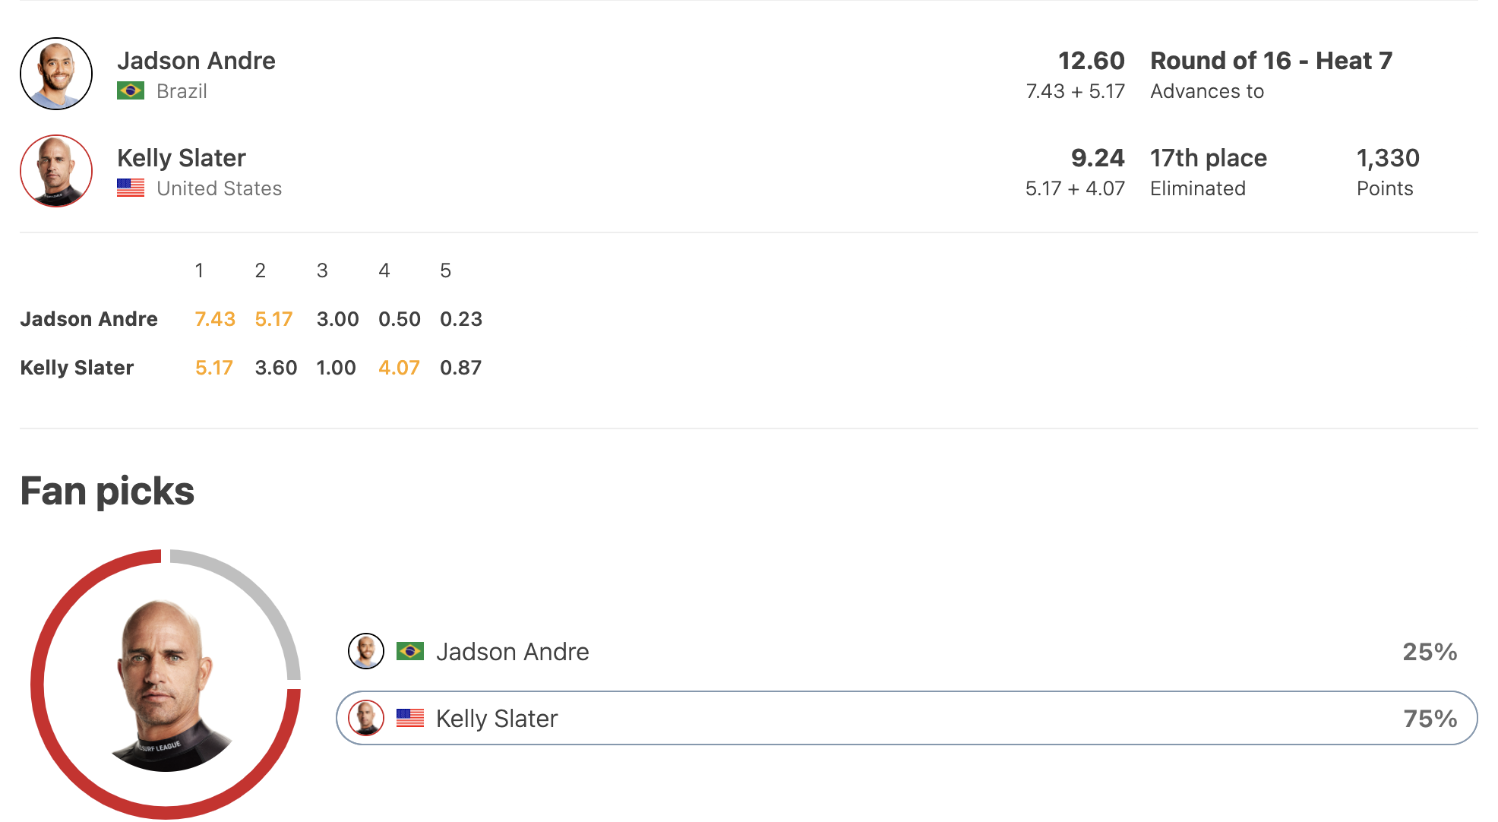Click the small Kelly Slater avatar in Fan picks
1498x822 pixels.
366,718
